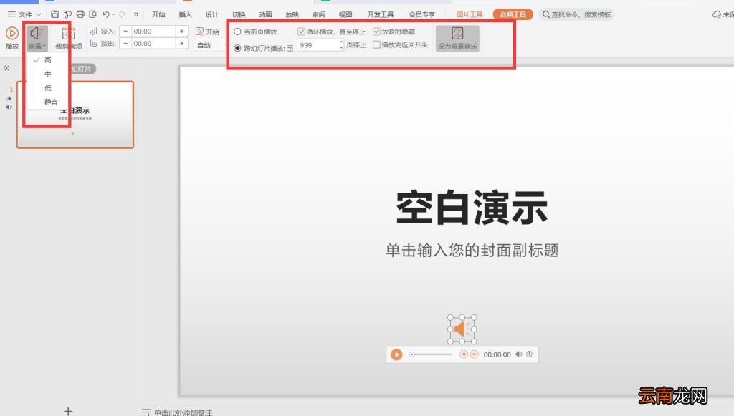Click the 开始 start icon in audio ribbon
The width and height of the screenshot is (734, 416).
click(200, 32)
